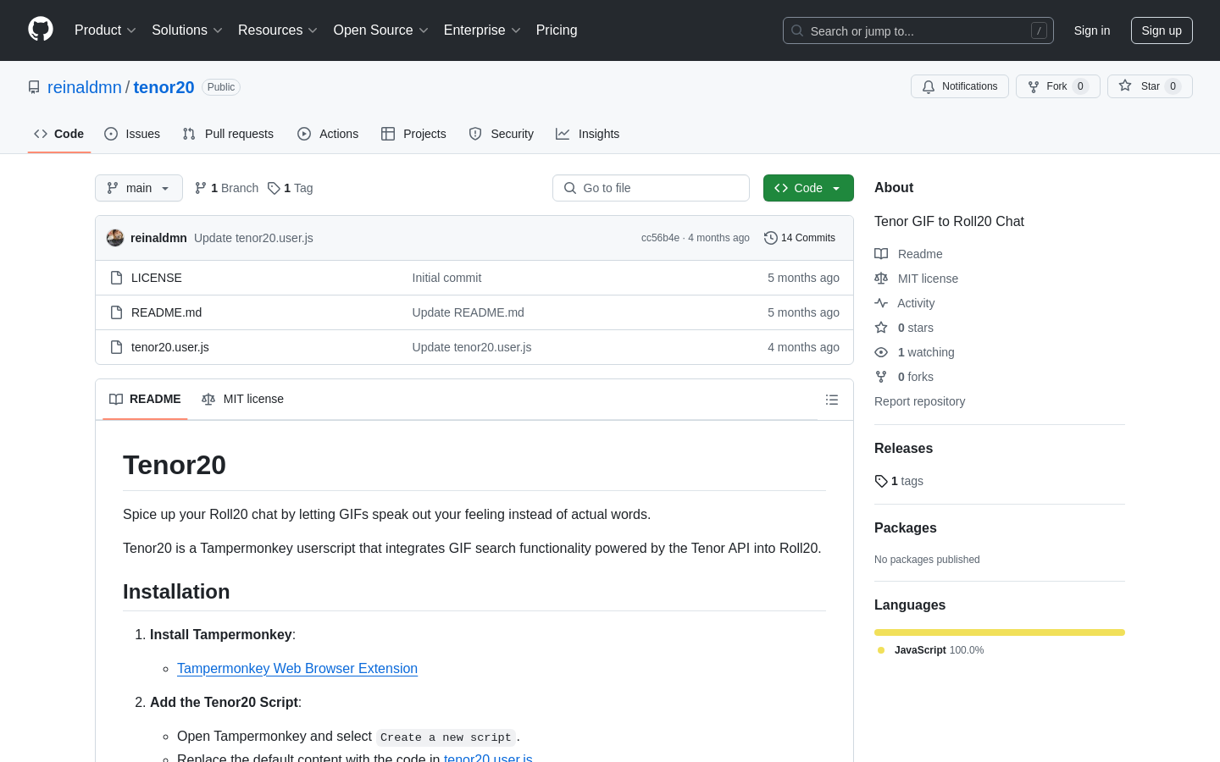Click the file icon beside LICENSE
Image resolution: width=1220 pixels, height=762 pixels.
coord(117,278)
